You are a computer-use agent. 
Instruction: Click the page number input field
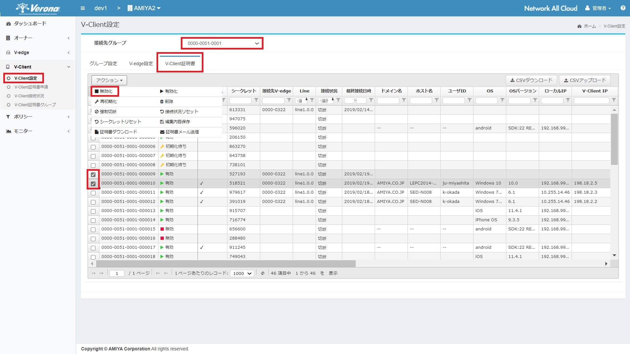117,273
